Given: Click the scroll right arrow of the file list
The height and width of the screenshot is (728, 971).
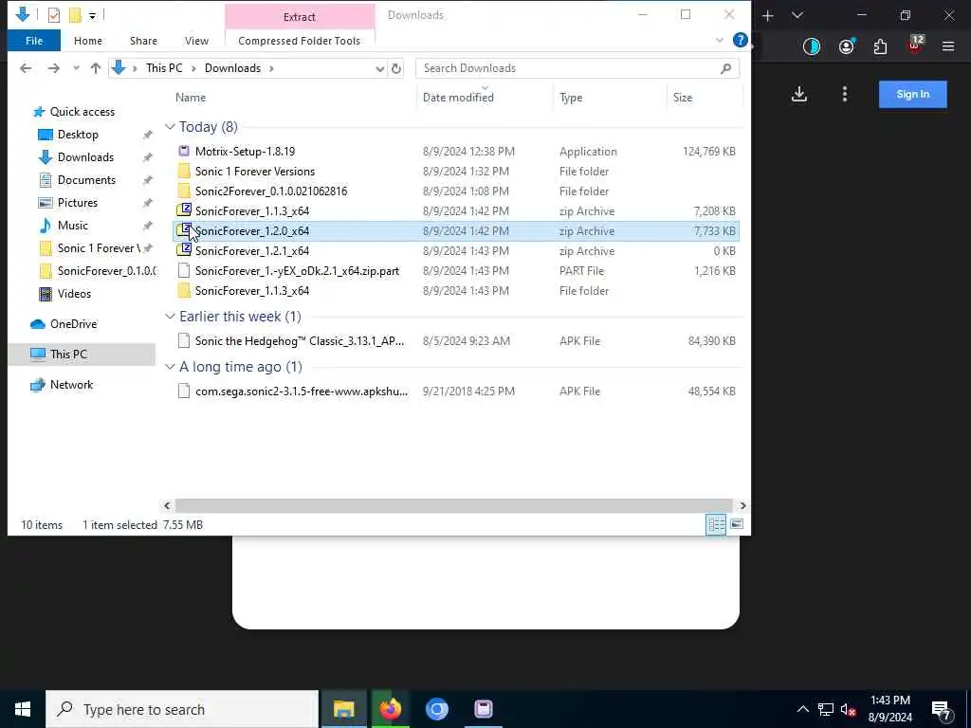Looking at the screenshot, I should 742,505.
